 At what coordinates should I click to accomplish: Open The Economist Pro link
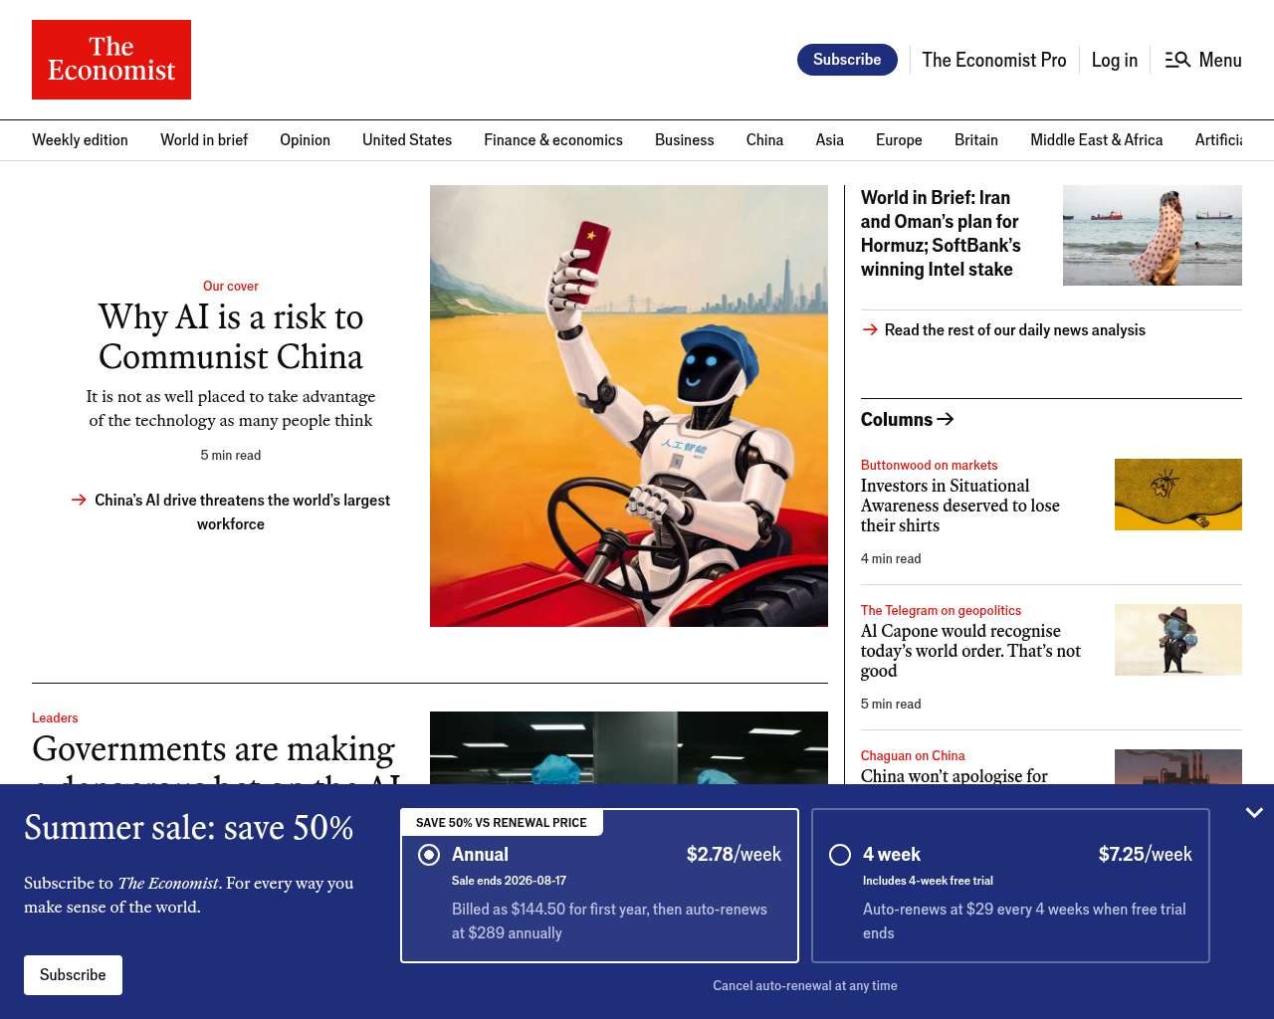click(x=994, y=60)
